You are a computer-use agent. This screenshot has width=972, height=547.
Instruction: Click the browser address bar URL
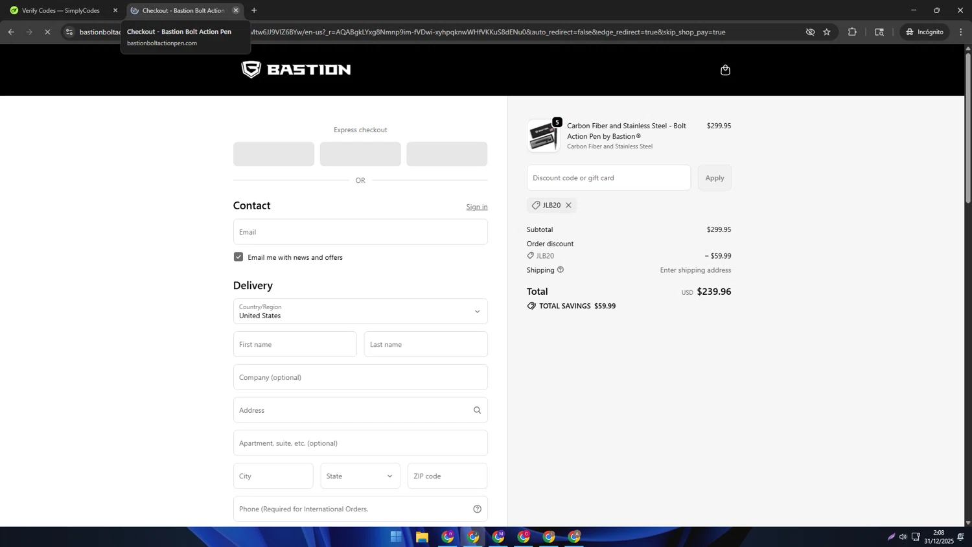click(x=487, y=32)
